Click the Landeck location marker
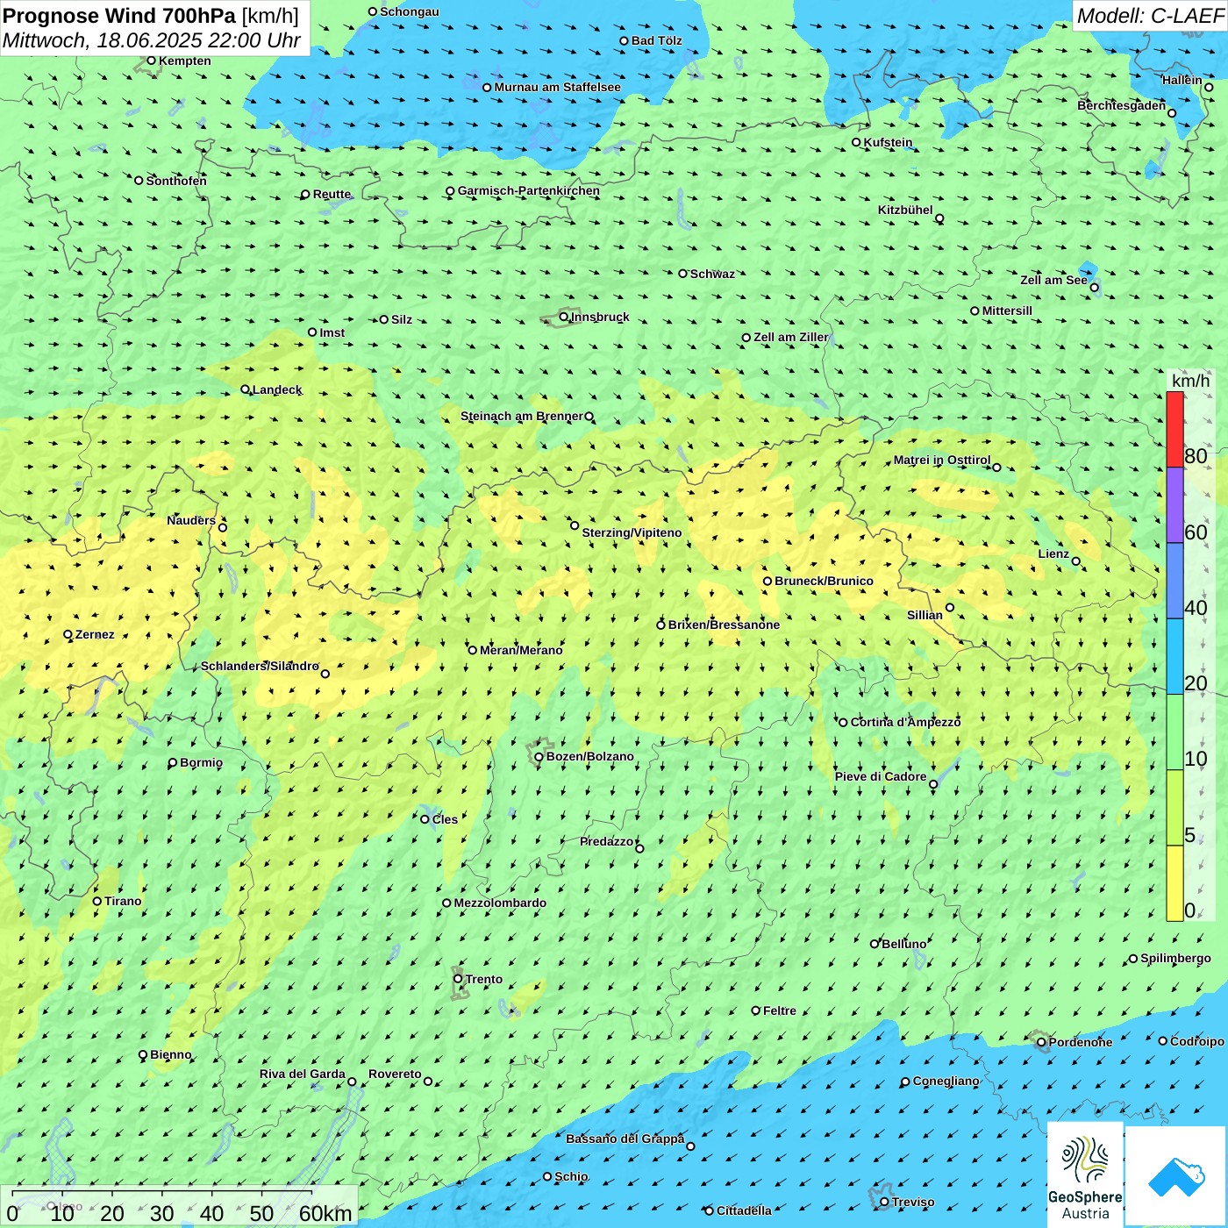Screen dimensions: 1228x1228 246,389
